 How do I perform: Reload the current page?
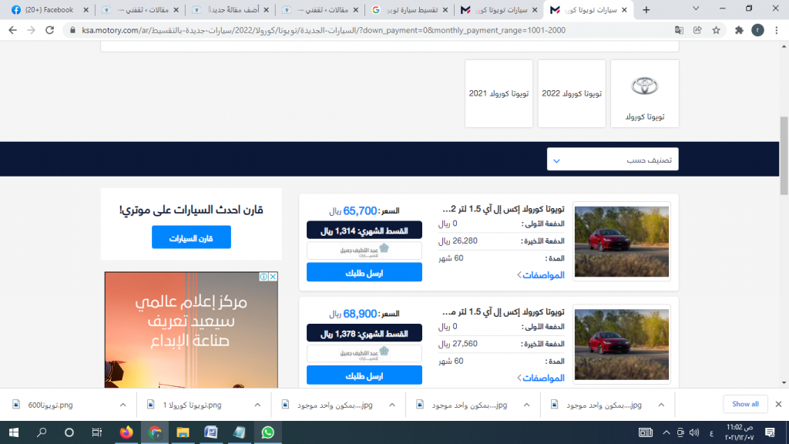[49, 30]
